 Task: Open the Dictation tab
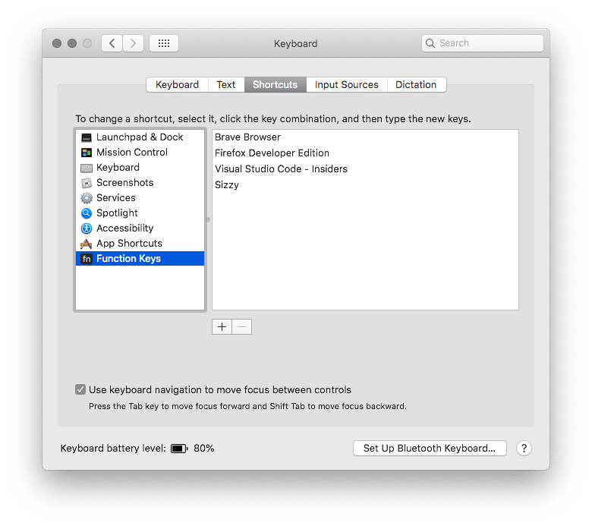pyautogui.click(x=416, y=84)
